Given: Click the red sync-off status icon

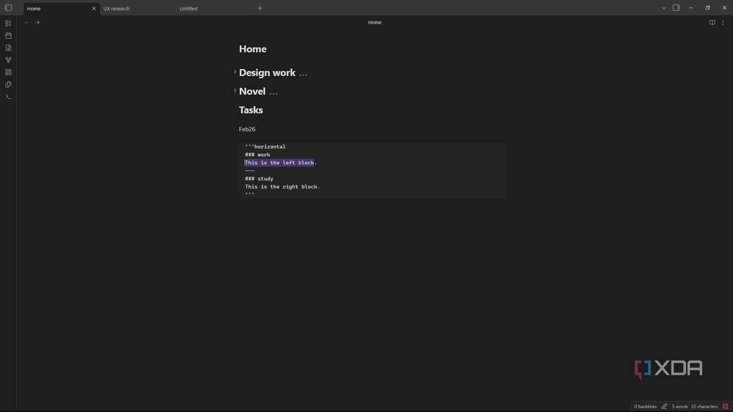Looking at the screenshot, I should pos(725,406).
